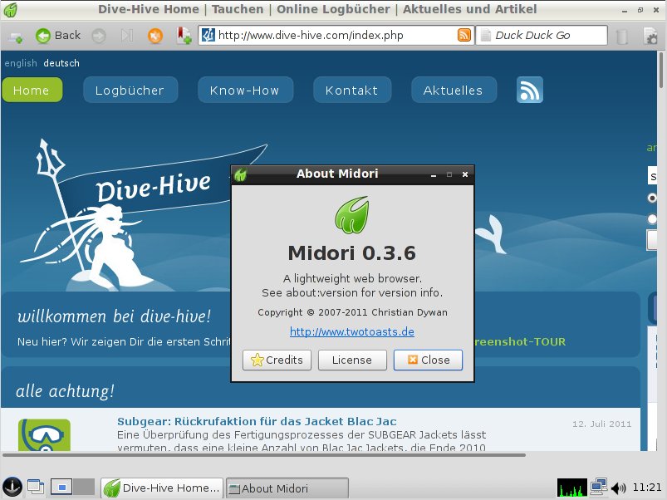Click the partially visible search field on right

tap(652, 175)
